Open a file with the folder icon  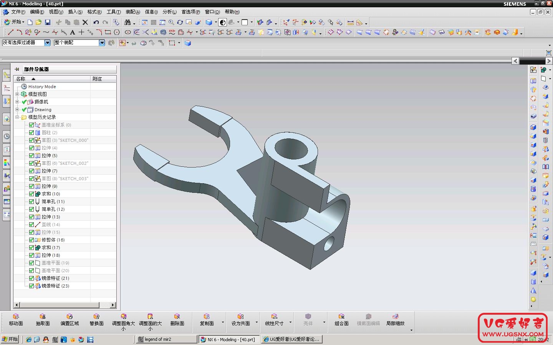[38, 22]
